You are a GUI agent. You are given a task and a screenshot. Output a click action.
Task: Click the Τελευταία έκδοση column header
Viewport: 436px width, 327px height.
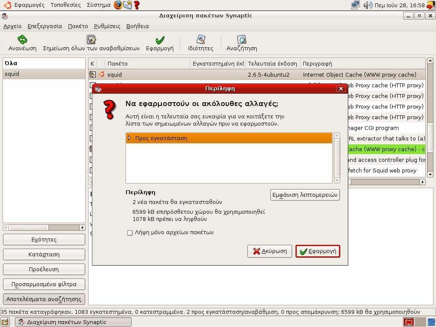click(x=273, y=64)
